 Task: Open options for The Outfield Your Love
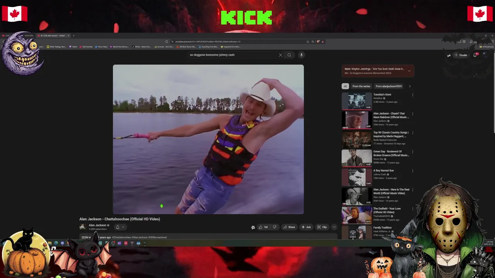coord(412,208)
